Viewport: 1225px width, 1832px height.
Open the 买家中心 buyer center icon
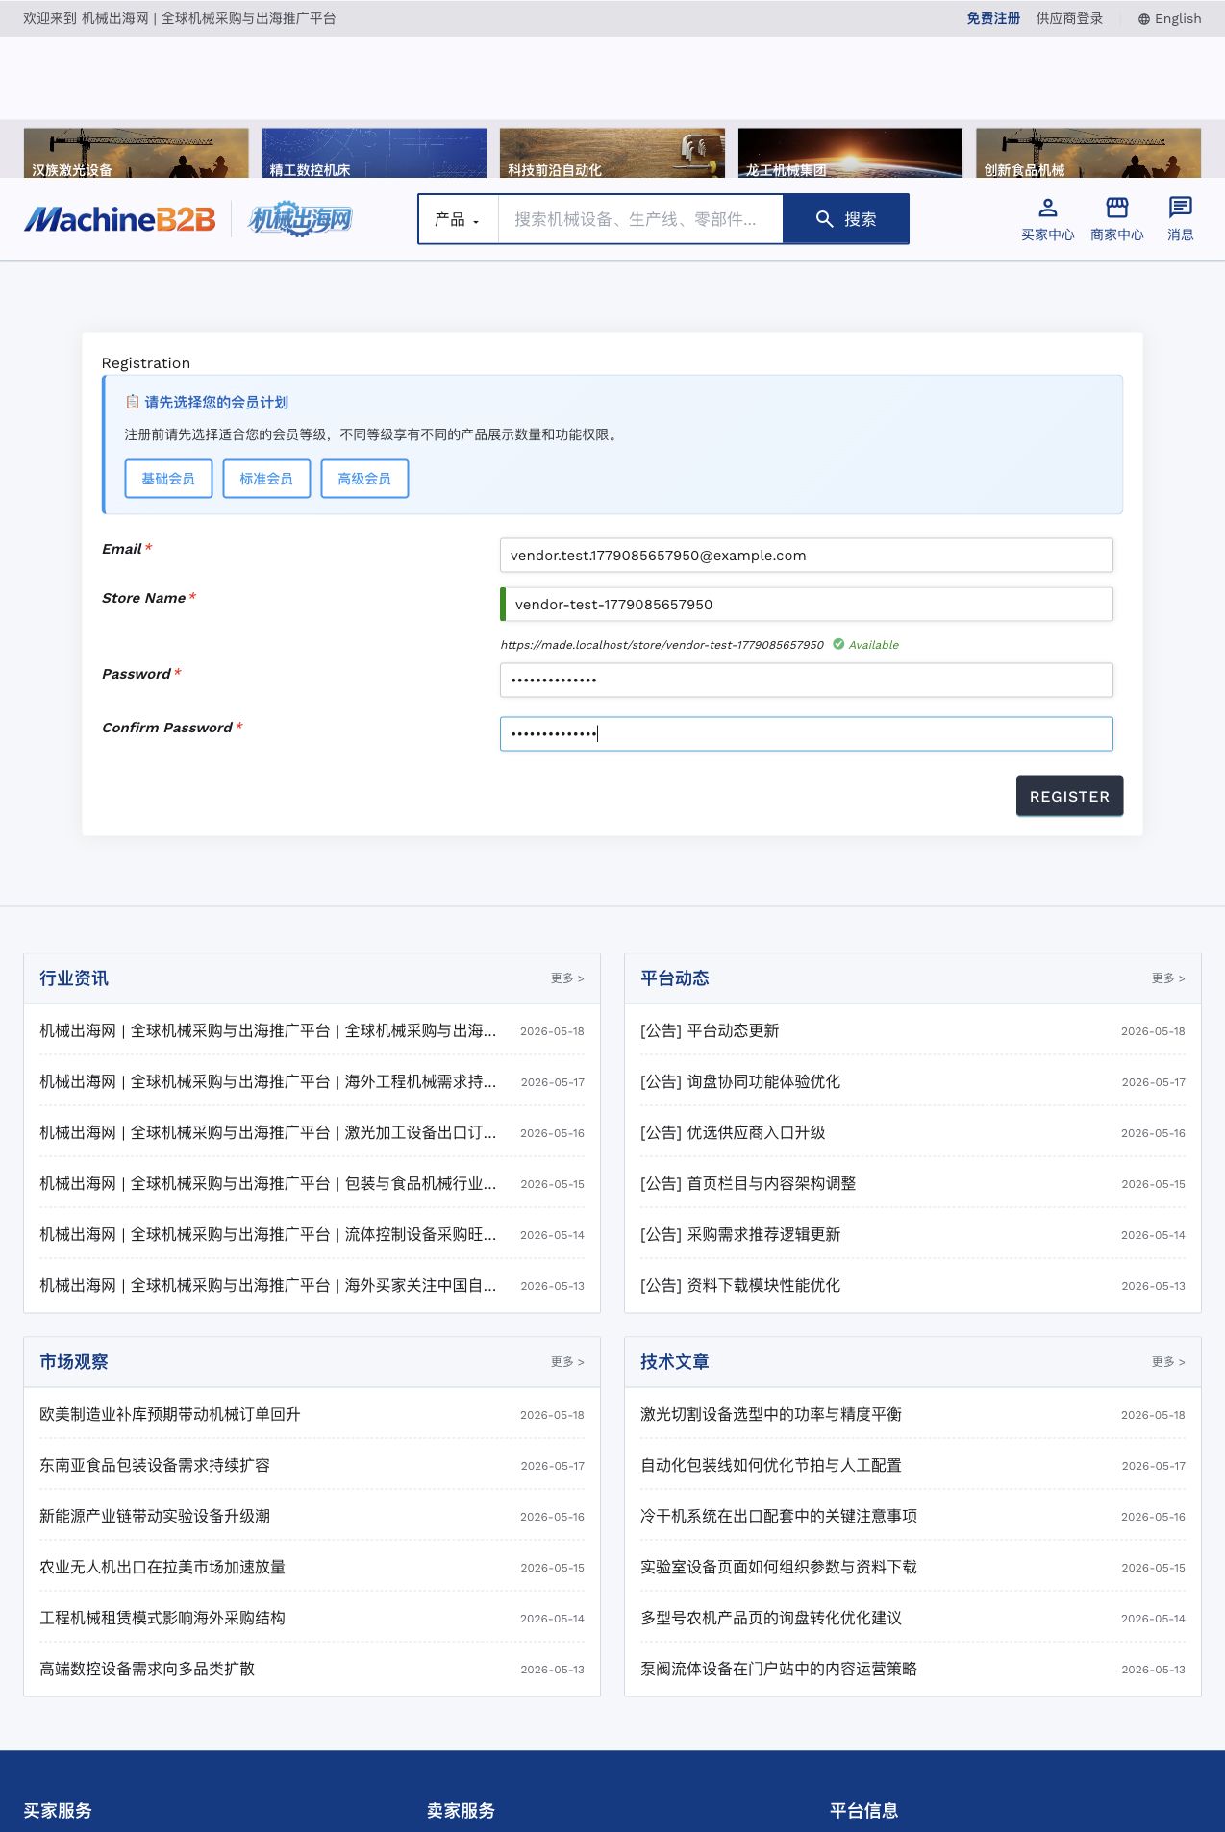(x=1047, y=219)
